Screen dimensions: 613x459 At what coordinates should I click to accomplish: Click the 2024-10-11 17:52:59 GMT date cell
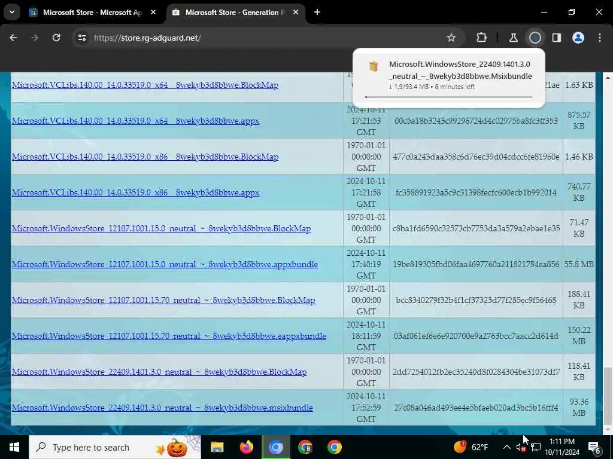[366, 408]
